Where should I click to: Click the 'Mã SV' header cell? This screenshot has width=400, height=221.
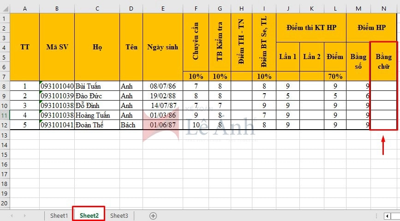[x=57, y=47]
